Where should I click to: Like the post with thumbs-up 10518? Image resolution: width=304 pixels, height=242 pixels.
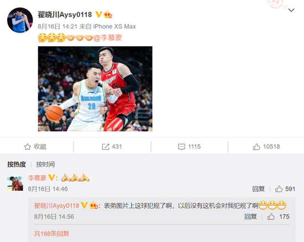(266, 147)
